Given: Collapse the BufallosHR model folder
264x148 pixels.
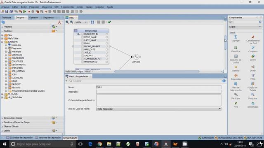Looking at the screenshot, I should (2, 42).
